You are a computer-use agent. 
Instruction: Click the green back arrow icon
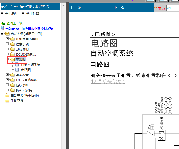(x=3, y=23)
